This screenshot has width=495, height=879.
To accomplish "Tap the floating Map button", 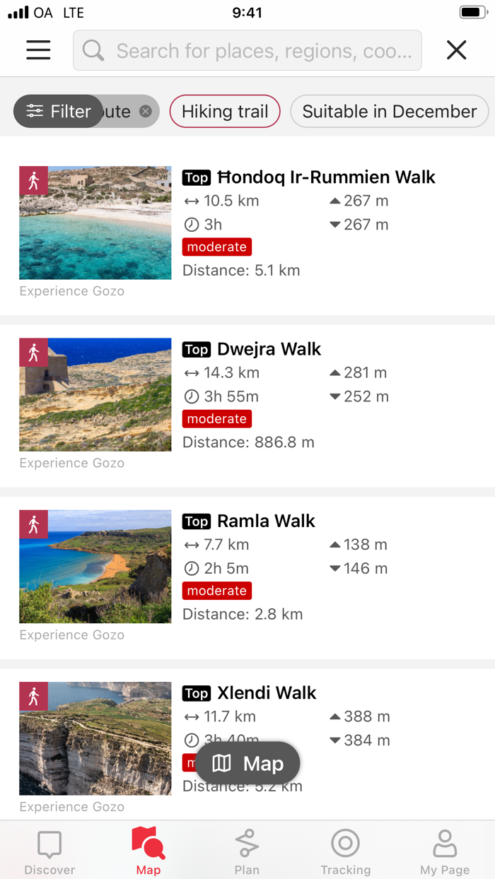I will (248, 763).
